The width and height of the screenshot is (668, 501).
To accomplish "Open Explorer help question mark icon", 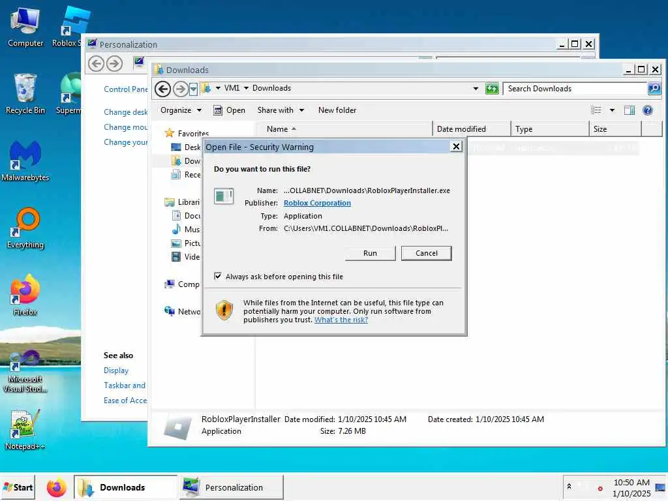I will click(648, 110).
